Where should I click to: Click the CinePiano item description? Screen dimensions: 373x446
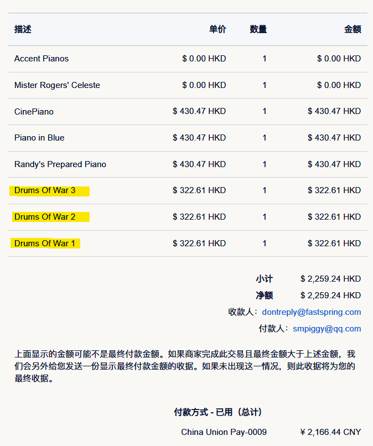click(34, 112)
